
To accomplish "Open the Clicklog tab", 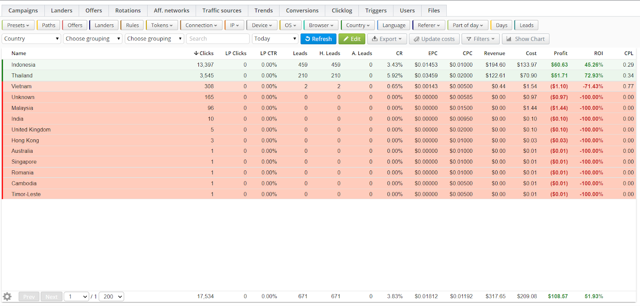I will click(342, 10).
